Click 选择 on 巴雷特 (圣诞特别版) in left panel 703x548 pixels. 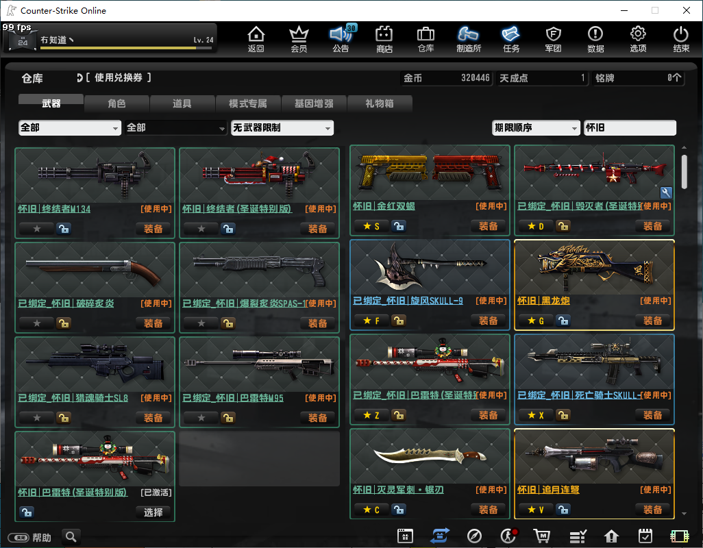pyautogui.click(x=153, y=512)
